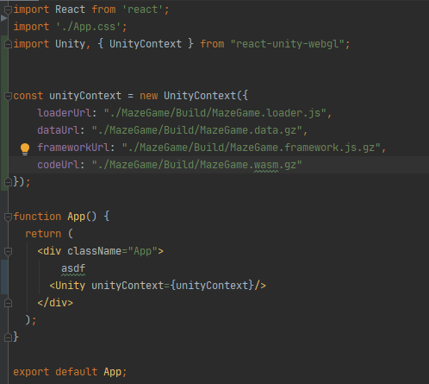Collapse the div className App fold marker

pos(8,252)
